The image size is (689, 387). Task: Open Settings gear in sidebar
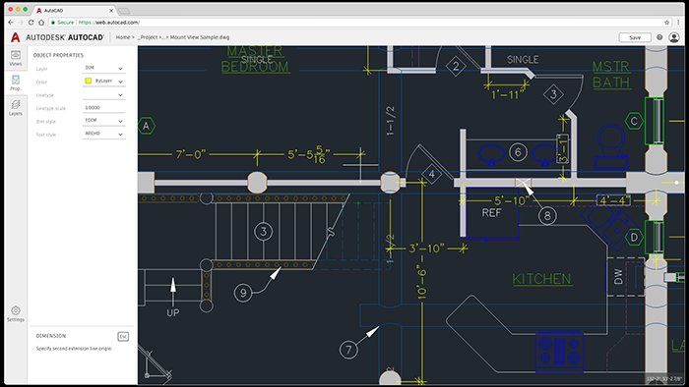pos(16,313)
